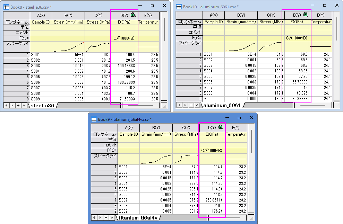This screenshot has width=343, height=224.
Task: Click cell 133.83333 in Book8
Action: click(124, 82)
